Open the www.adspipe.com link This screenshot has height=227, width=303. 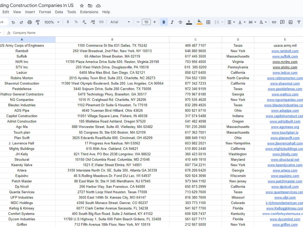pyautogui.click(x=285, y=110)
